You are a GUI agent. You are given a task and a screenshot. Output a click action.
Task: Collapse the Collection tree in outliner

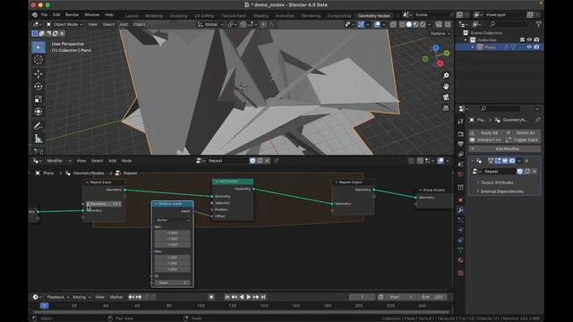coord(466,39)
